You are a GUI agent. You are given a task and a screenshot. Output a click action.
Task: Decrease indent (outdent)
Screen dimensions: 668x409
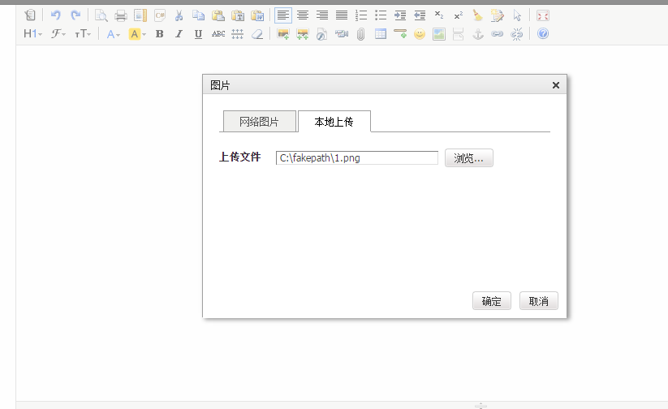(x=420, y=15)
